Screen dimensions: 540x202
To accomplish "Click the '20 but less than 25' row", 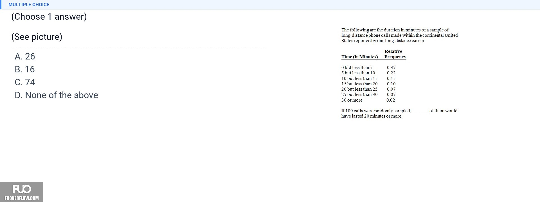I will tap(368, 89).
